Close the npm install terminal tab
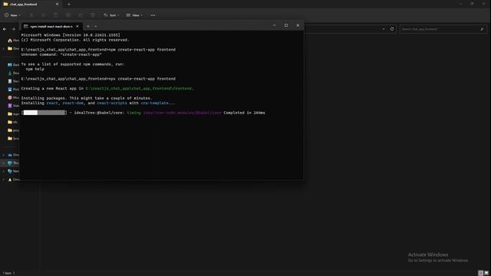 coord(77,26)
